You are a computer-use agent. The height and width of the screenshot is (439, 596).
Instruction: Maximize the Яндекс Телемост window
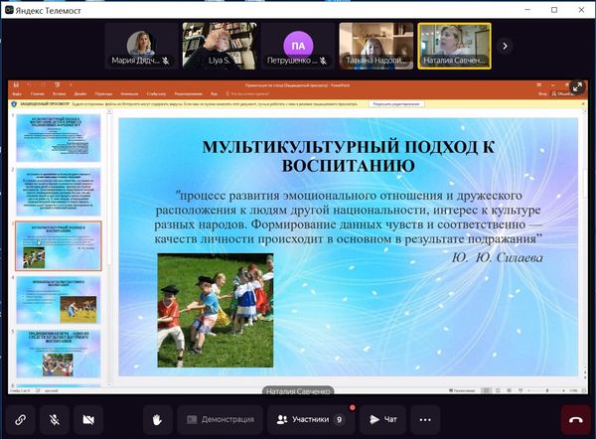[x=554, y=7]
